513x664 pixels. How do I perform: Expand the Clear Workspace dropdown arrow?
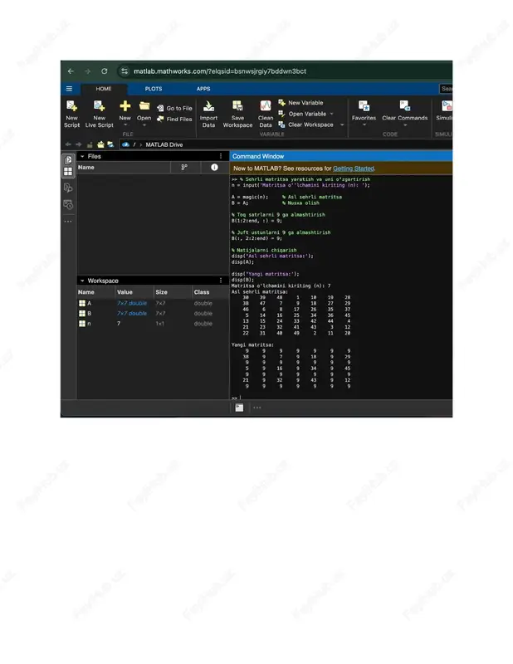(x=342, y=124)
